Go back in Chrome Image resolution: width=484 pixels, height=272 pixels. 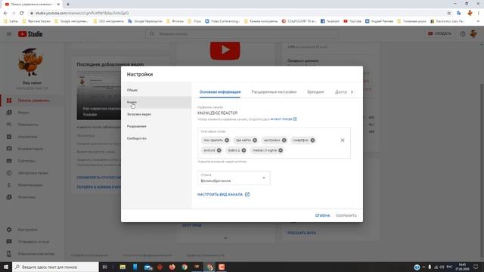pyautogui.click(x=5, y=13)
